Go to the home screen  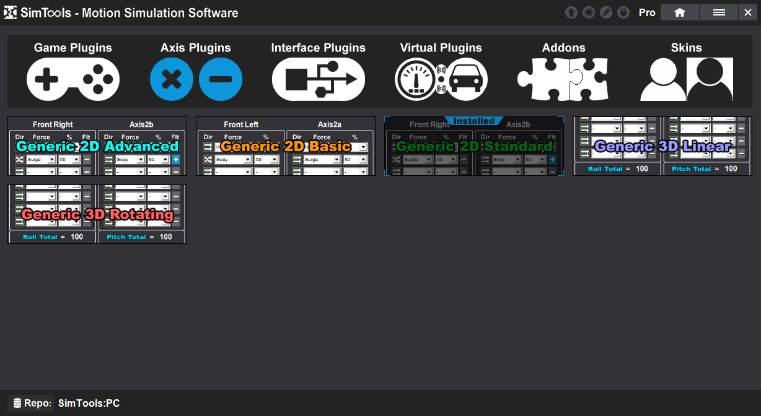tap(680, 12)
